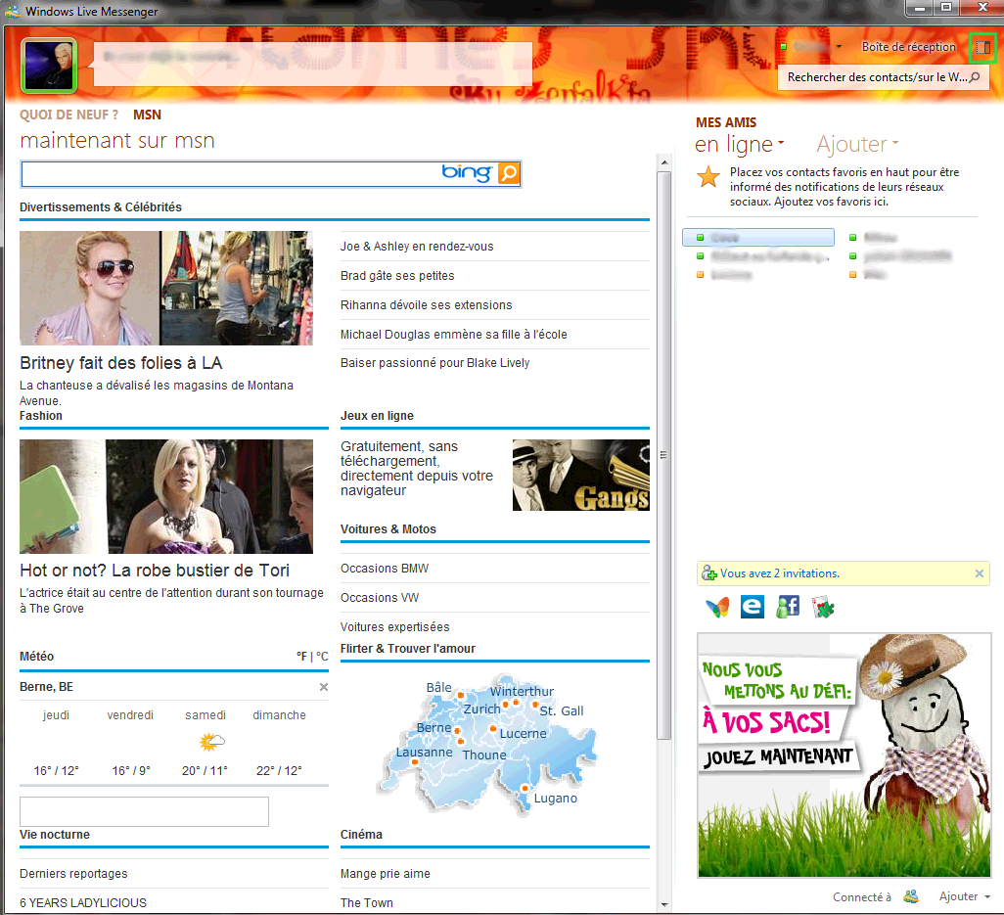Viewport: 1004px width, 915px height.
Task: Click 'Divertissements & Célébrités' section heading
Action: click(101, 207)
